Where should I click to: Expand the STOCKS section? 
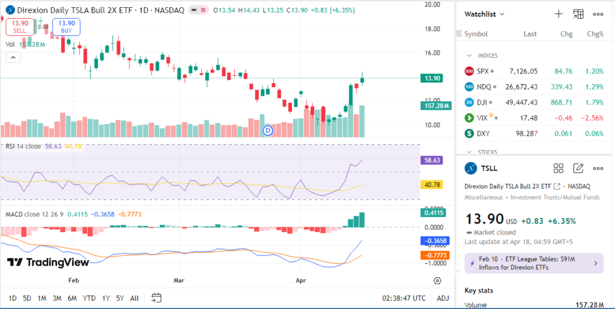pyautogui.click(x=470, y=152)
